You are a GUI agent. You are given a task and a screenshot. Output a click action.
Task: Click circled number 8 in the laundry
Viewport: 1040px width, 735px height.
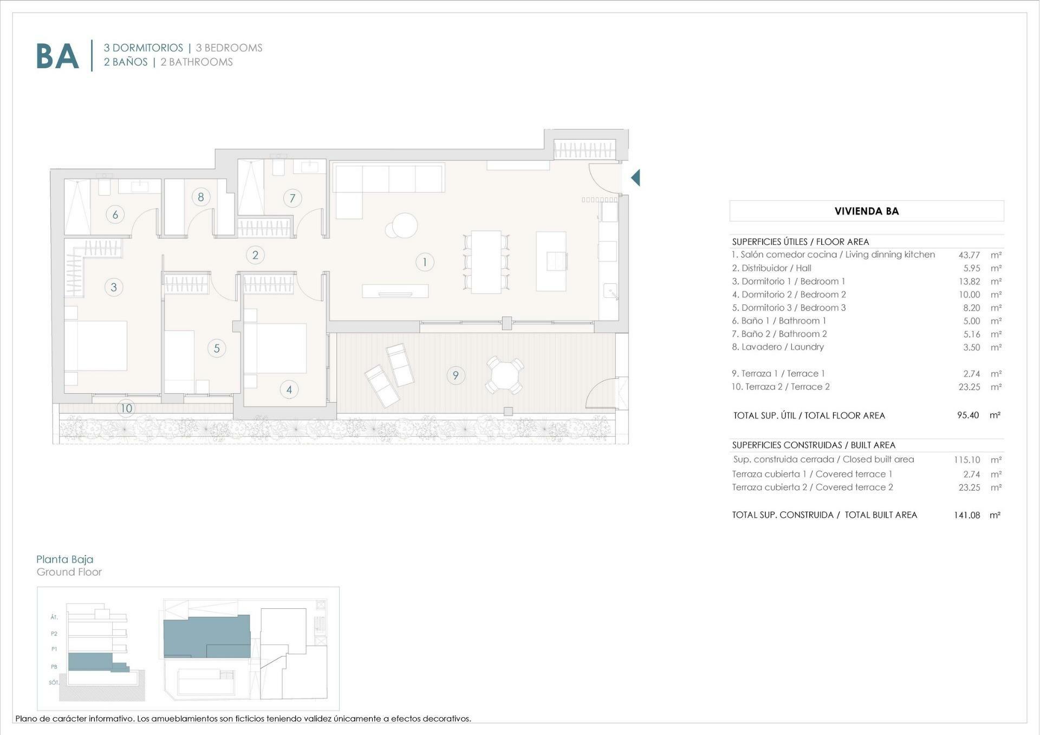point(201,197)
